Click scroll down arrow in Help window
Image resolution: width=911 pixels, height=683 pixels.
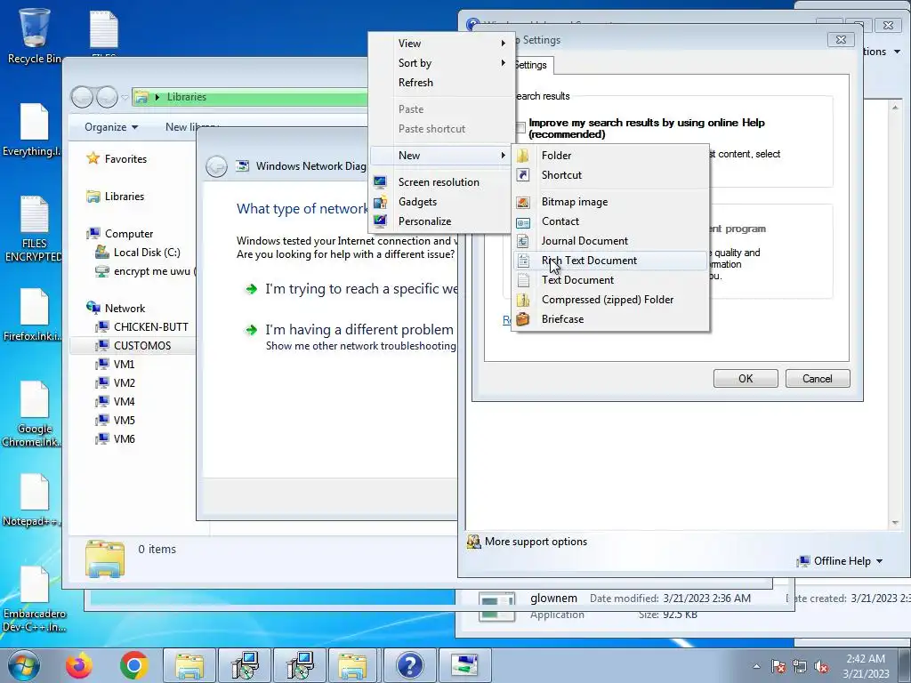point(895,522)
